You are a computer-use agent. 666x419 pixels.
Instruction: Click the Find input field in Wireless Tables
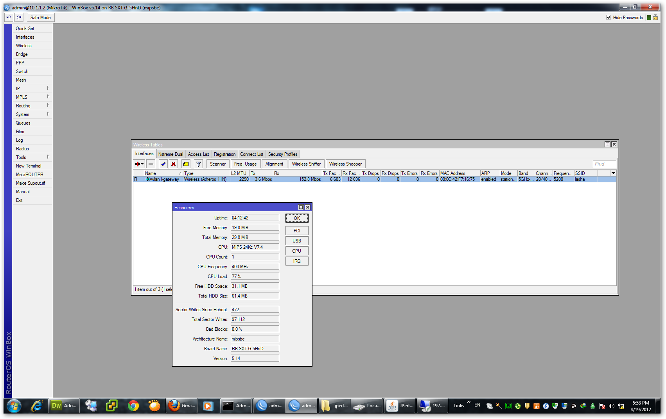pyautogui.click(x=604, y=164)
